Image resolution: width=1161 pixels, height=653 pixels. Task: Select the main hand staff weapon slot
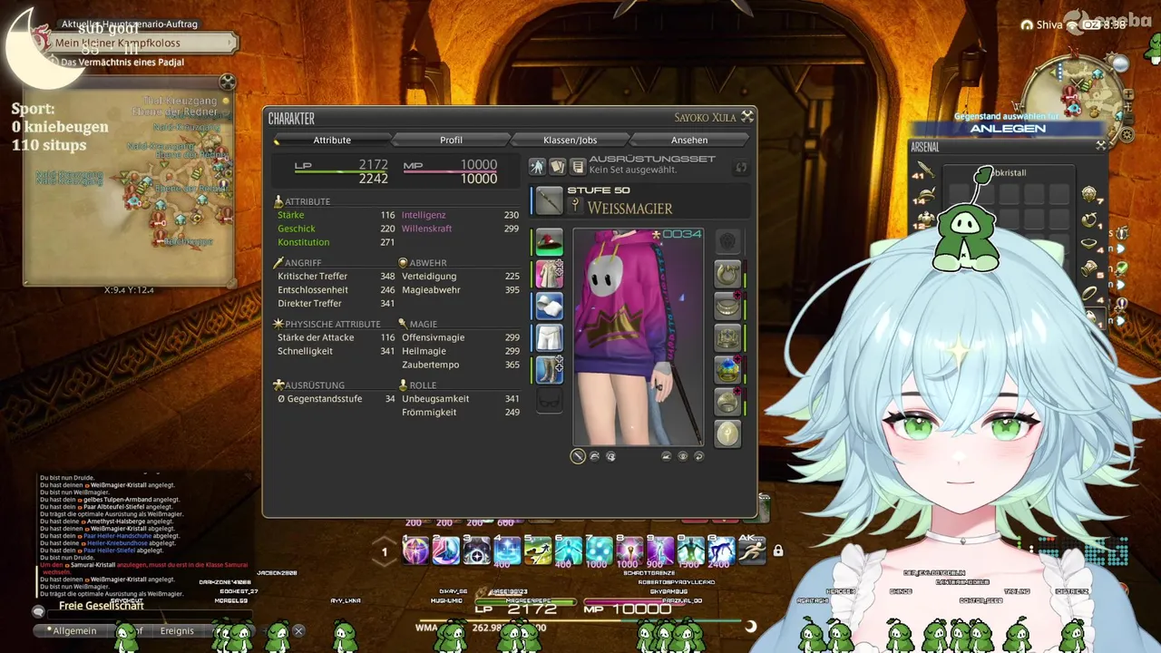click(549, 200)
